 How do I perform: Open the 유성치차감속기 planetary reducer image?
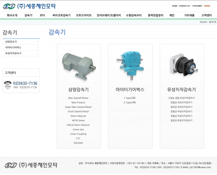[x=184, y=65]
